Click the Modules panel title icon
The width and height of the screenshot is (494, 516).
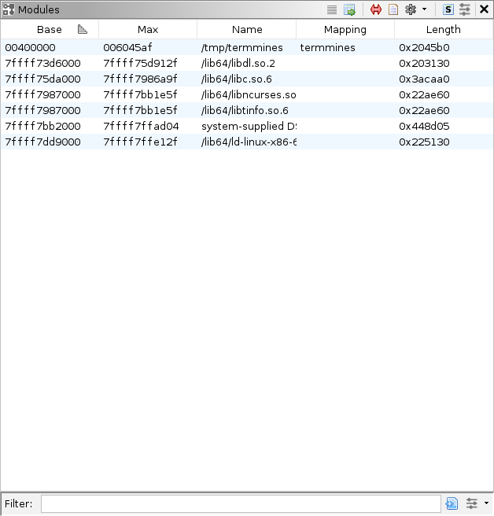point(9,9)
